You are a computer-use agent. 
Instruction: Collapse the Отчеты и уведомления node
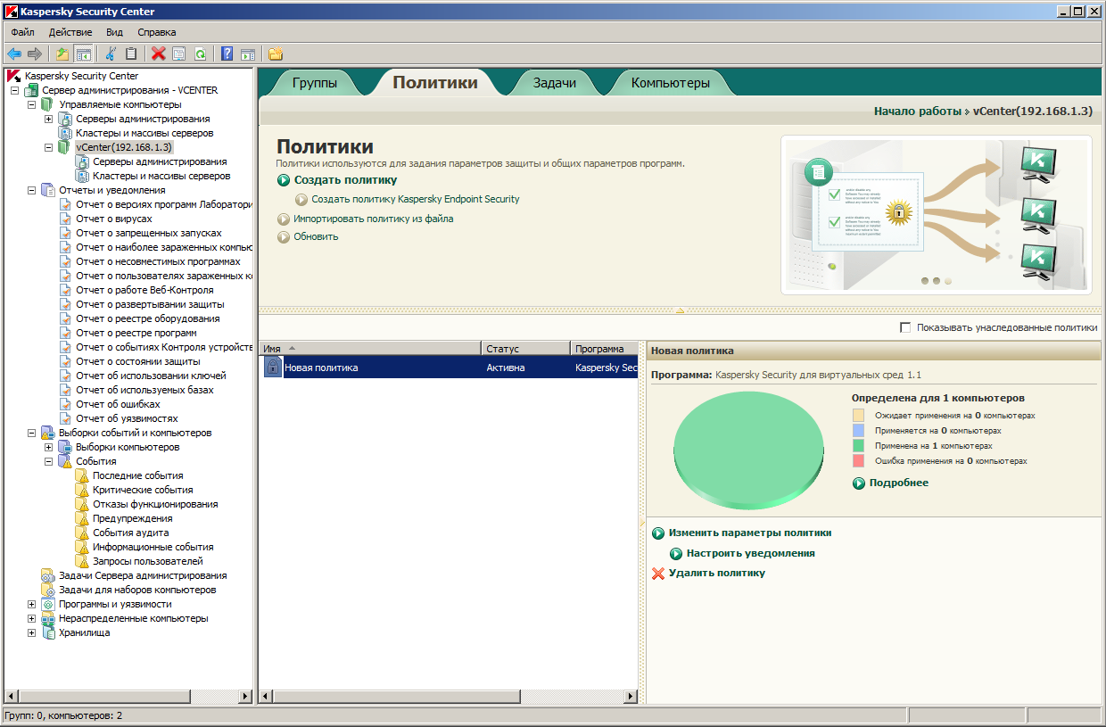click(x=31, y=190)
